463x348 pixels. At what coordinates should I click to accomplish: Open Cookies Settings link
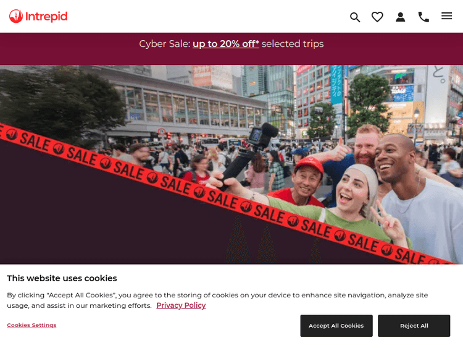tap(31, 325)
